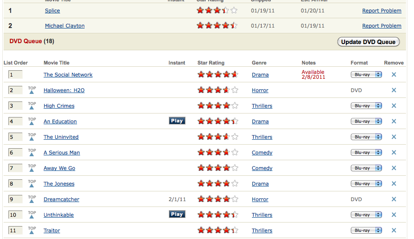The image size is (414, 239).
Task: Move Traitor to top of queue
Action: pyautogui.click(x=32, y=230)
